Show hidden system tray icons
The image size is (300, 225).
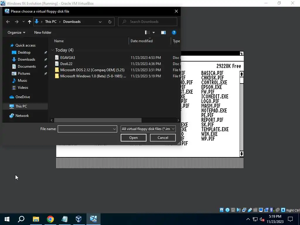click(248, 219)
